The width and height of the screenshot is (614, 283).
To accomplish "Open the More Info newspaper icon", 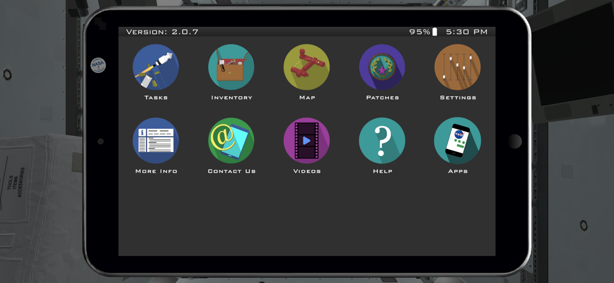I will coord(155,141).
